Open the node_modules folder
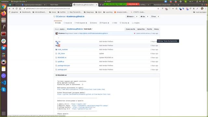The height and width of the screenshot is (117, 208). [x=63, y=49]
